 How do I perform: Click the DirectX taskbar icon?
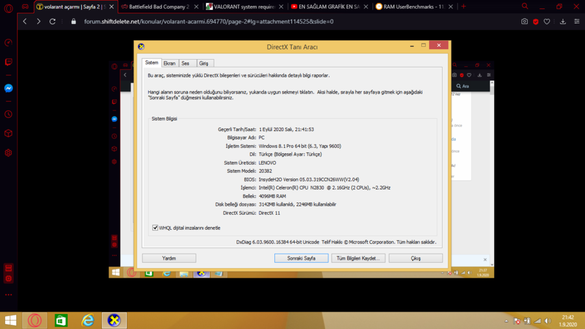(x=114, y=321)
